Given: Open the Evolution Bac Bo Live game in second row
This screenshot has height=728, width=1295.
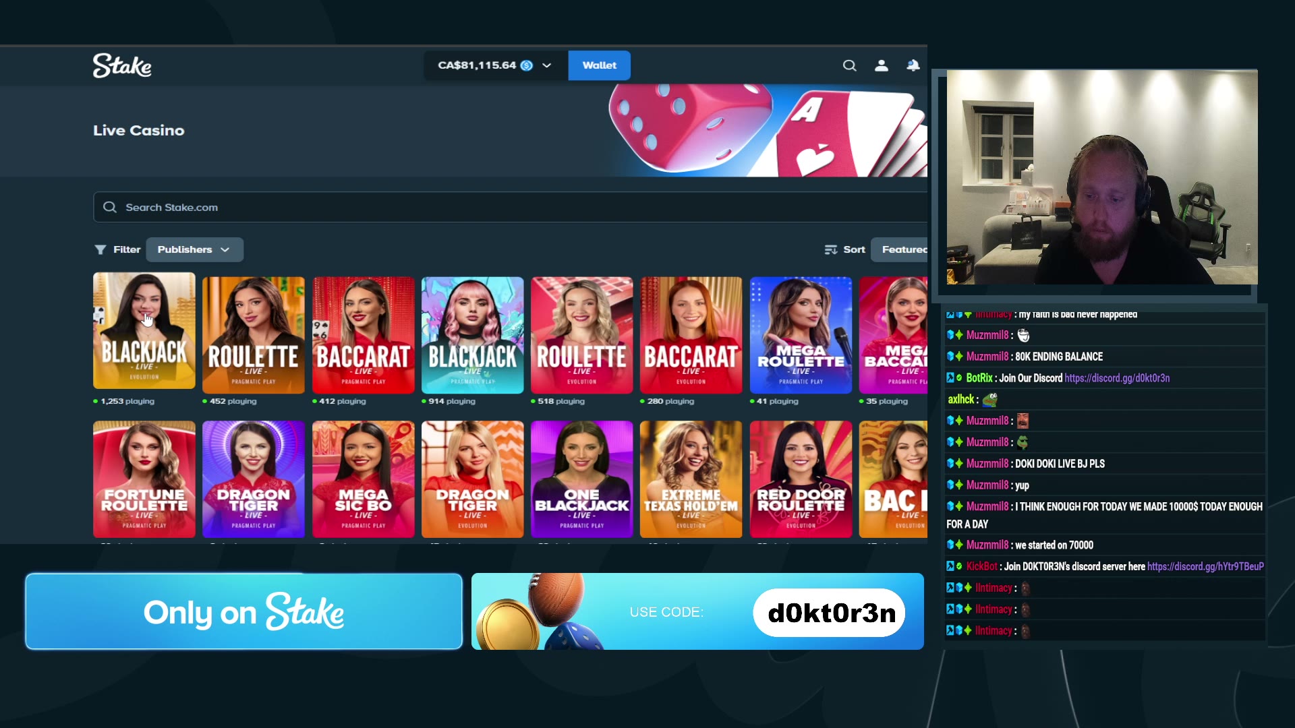Looking at the screenshot, I should point(894,479).
